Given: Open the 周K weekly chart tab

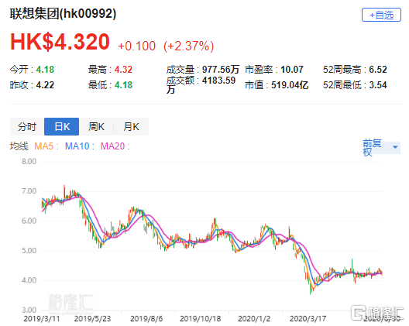Looking at the screenshot, I should click(96, 127).
